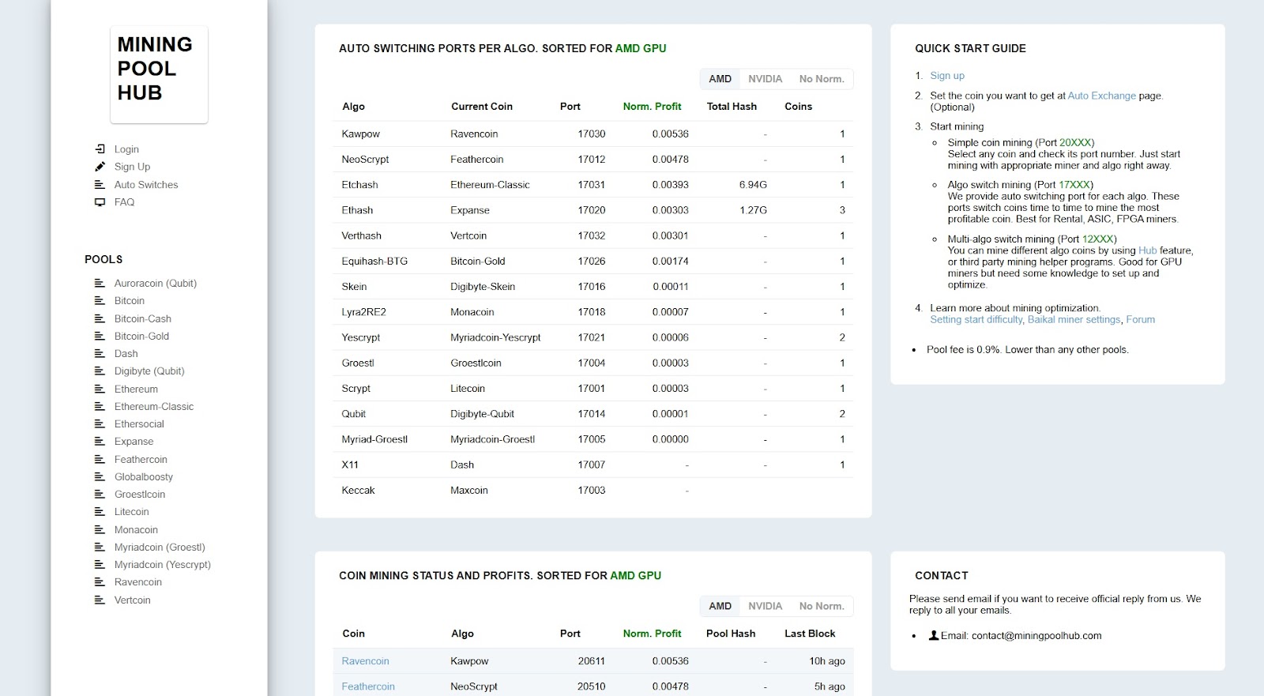The width and height of the screenshot is (1264, 696).
Task: Open Ravencoin link in coin status table
Action: [365, 661]
